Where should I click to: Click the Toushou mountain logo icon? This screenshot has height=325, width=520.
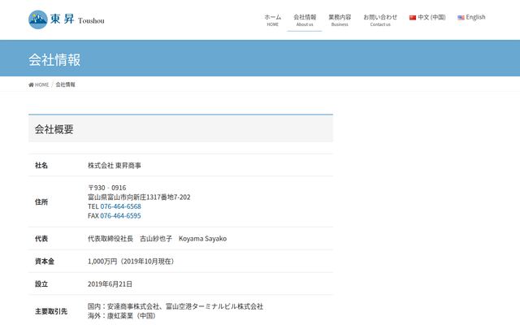pyautogui.click(x=38, y=19)
